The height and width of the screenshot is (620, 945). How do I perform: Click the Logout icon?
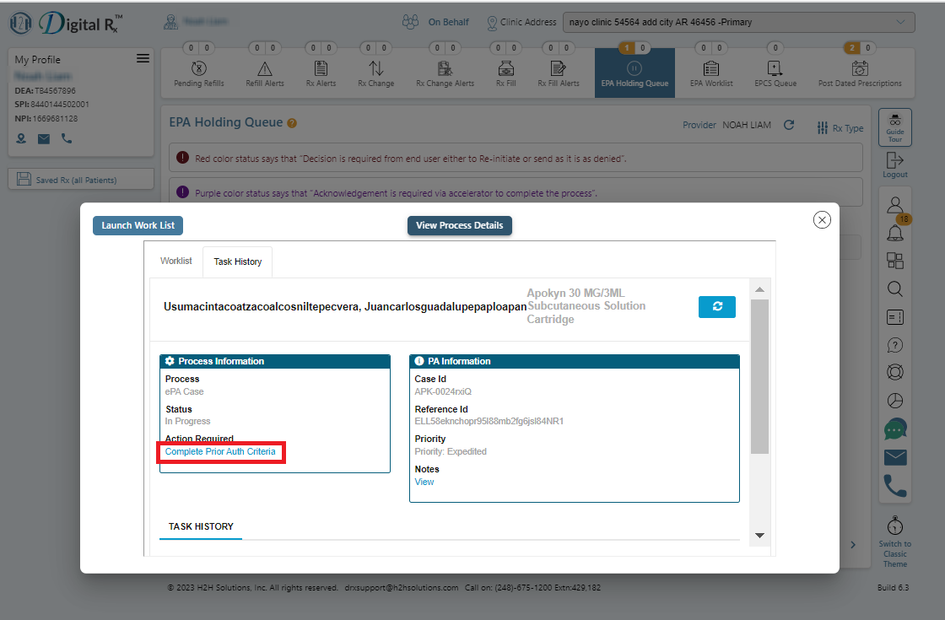[895, 165]
